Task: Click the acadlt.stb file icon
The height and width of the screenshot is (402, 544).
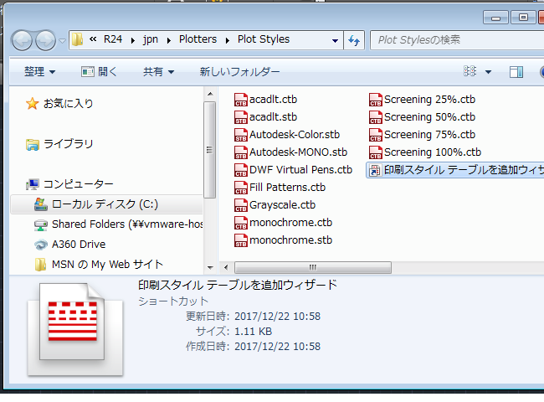Action: [241, 117]
